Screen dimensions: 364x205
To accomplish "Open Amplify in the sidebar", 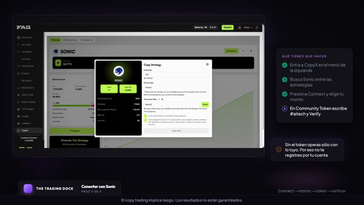I will pos(25,116).
